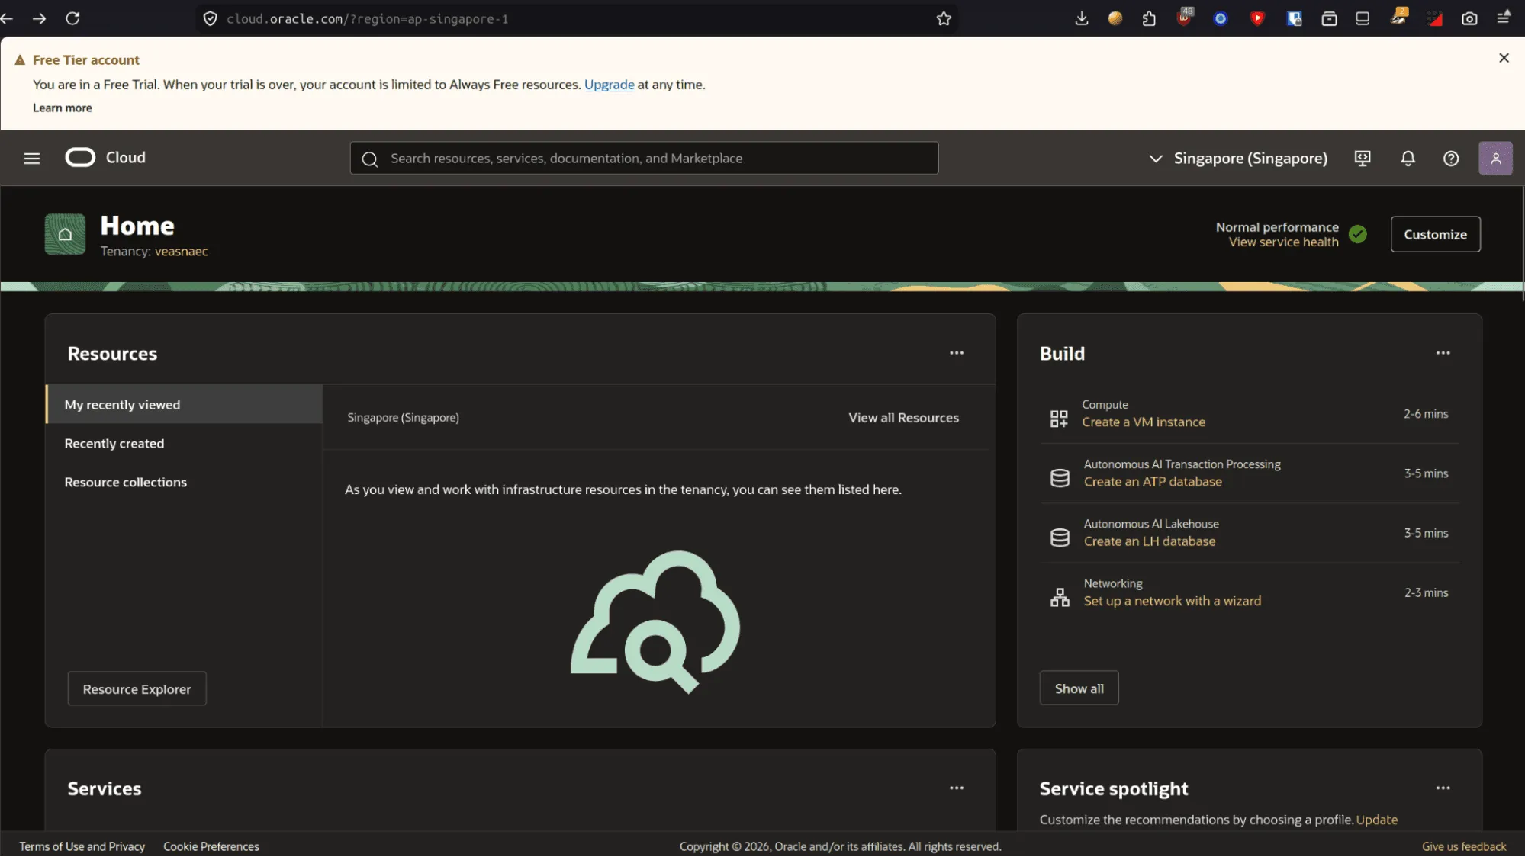The height and width of the screenshot is (857, 1525).
Task: Click the Upgrade link in the banner
Action: (609, 85)
